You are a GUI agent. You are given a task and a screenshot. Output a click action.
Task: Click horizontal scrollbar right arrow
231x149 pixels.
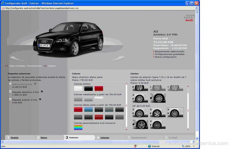click(x=194, y=141)
